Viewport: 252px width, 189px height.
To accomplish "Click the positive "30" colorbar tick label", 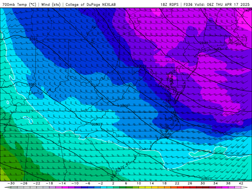I will point(203,183).
